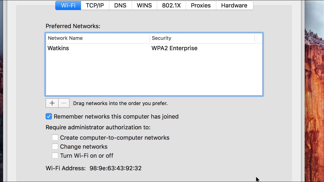
Task: Open the DNS tab
Action: click(x=120, y=6)
